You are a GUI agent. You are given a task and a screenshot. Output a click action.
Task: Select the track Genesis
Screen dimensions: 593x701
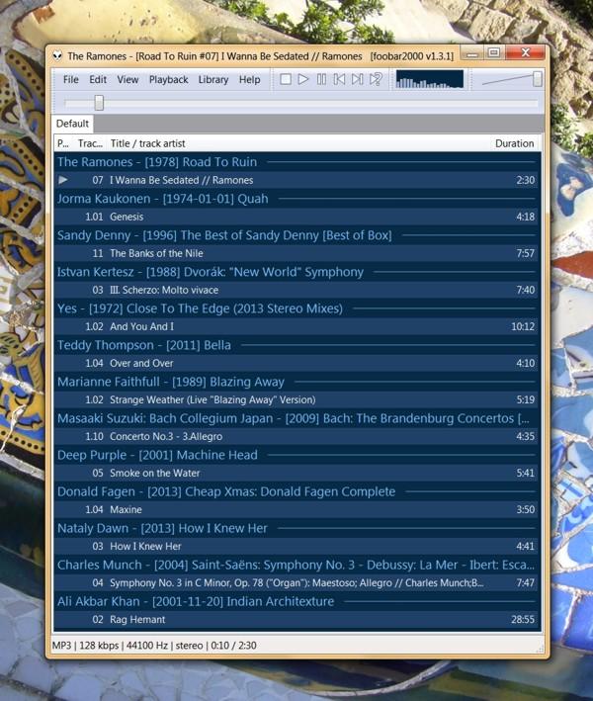tap(297, 217)
